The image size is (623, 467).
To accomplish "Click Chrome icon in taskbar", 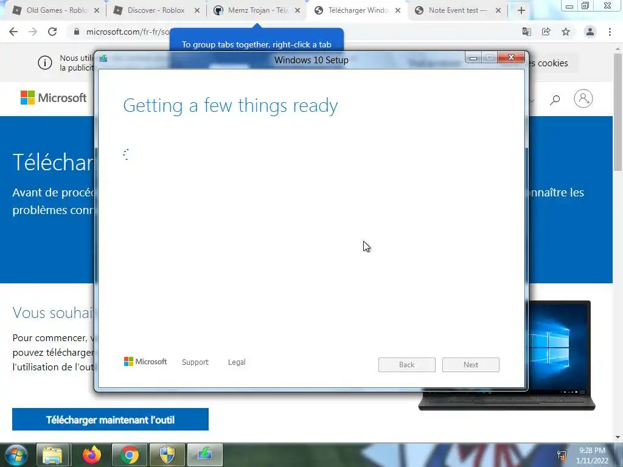I will pos(130,455).
